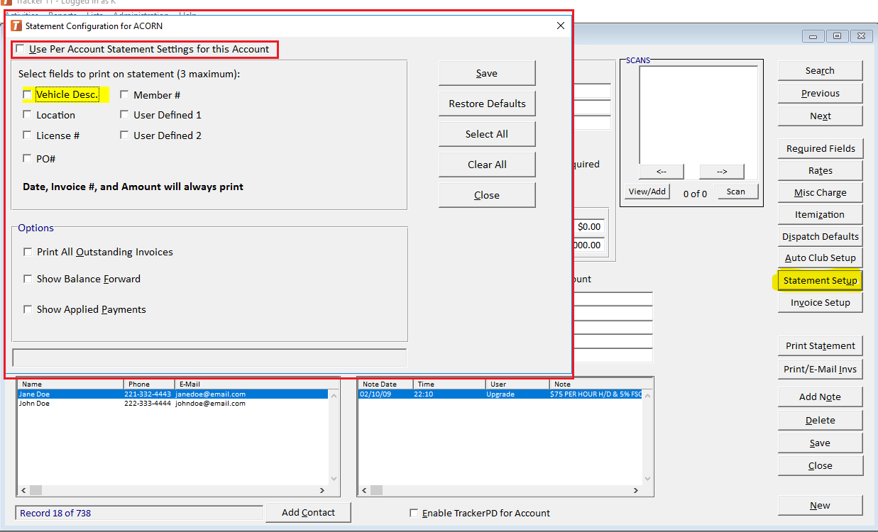Click notes list horizontal scrollbar right arrow
The height and width of the screenshot is (532, 878).
point(635,490)
